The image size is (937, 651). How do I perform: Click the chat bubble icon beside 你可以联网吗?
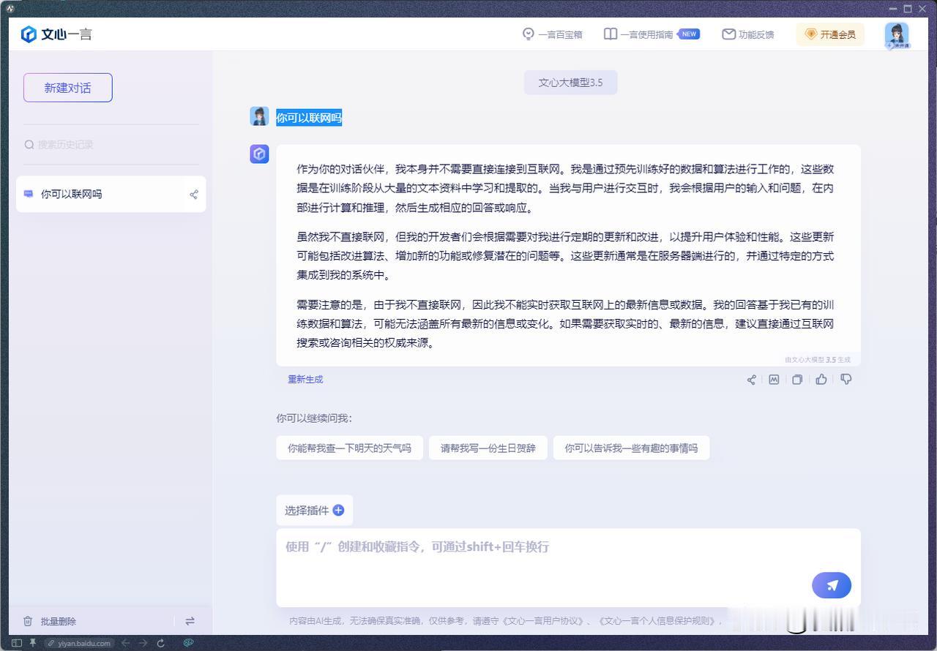[x=29, y=194]
